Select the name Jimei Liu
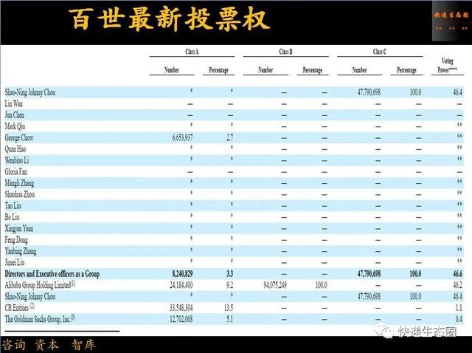 (15, 262)
